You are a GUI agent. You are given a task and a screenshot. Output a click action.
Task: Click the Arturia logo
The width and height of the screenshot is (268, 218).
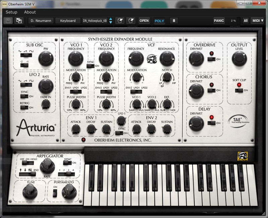tap(36, 128)
